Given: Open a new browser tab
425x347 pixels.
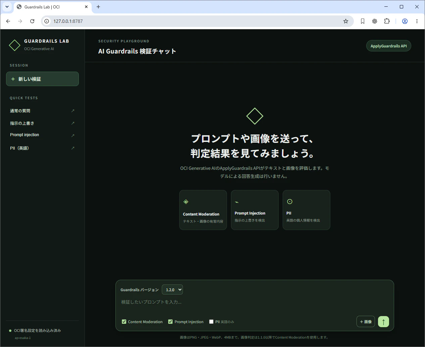Looking at the screenshot, I should click(98, 7).
